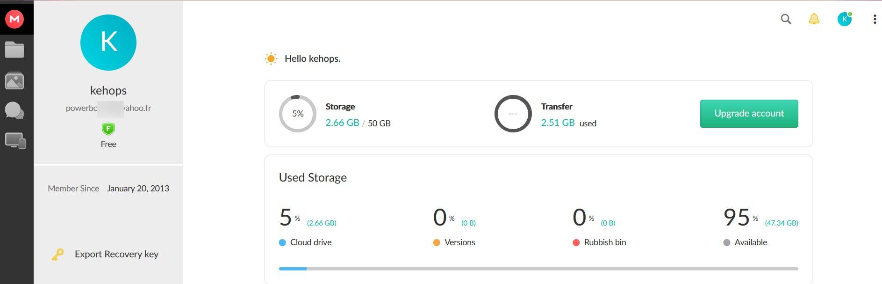The height and width of the screenshot is (284, 882).
Task: Click the large K profile avatar
Action: [x=108, y=43]
